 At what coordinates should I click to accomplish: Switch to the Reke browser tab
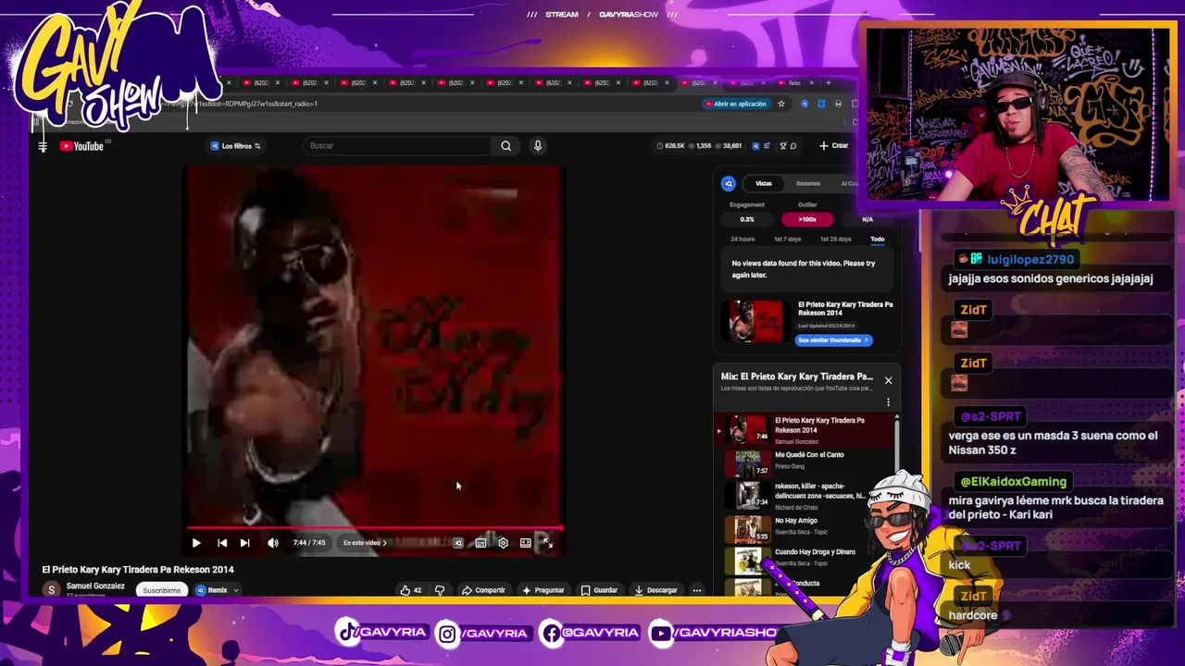796,83
